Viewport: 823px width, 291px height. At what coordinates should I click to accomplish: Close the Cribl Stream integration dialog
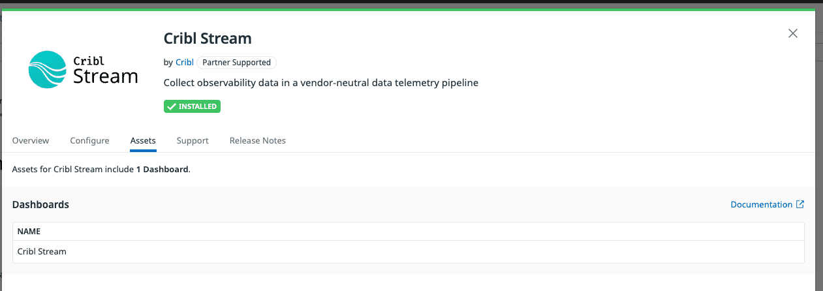(793, 34)
